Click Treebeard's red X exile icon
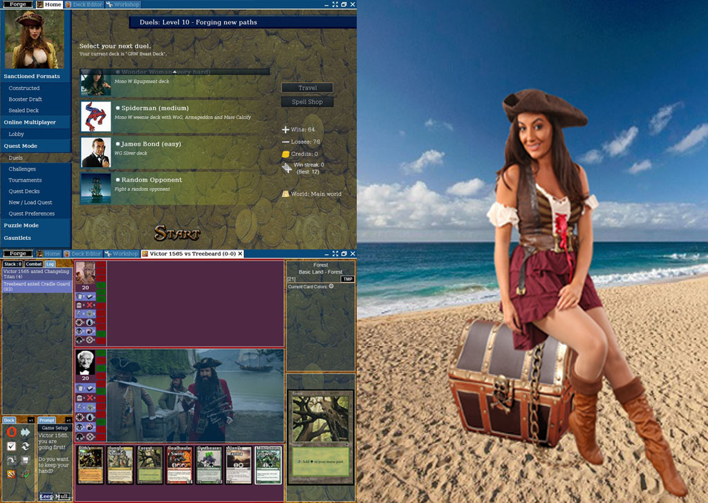This screenshot has height=503, width=708. (90, 305)
